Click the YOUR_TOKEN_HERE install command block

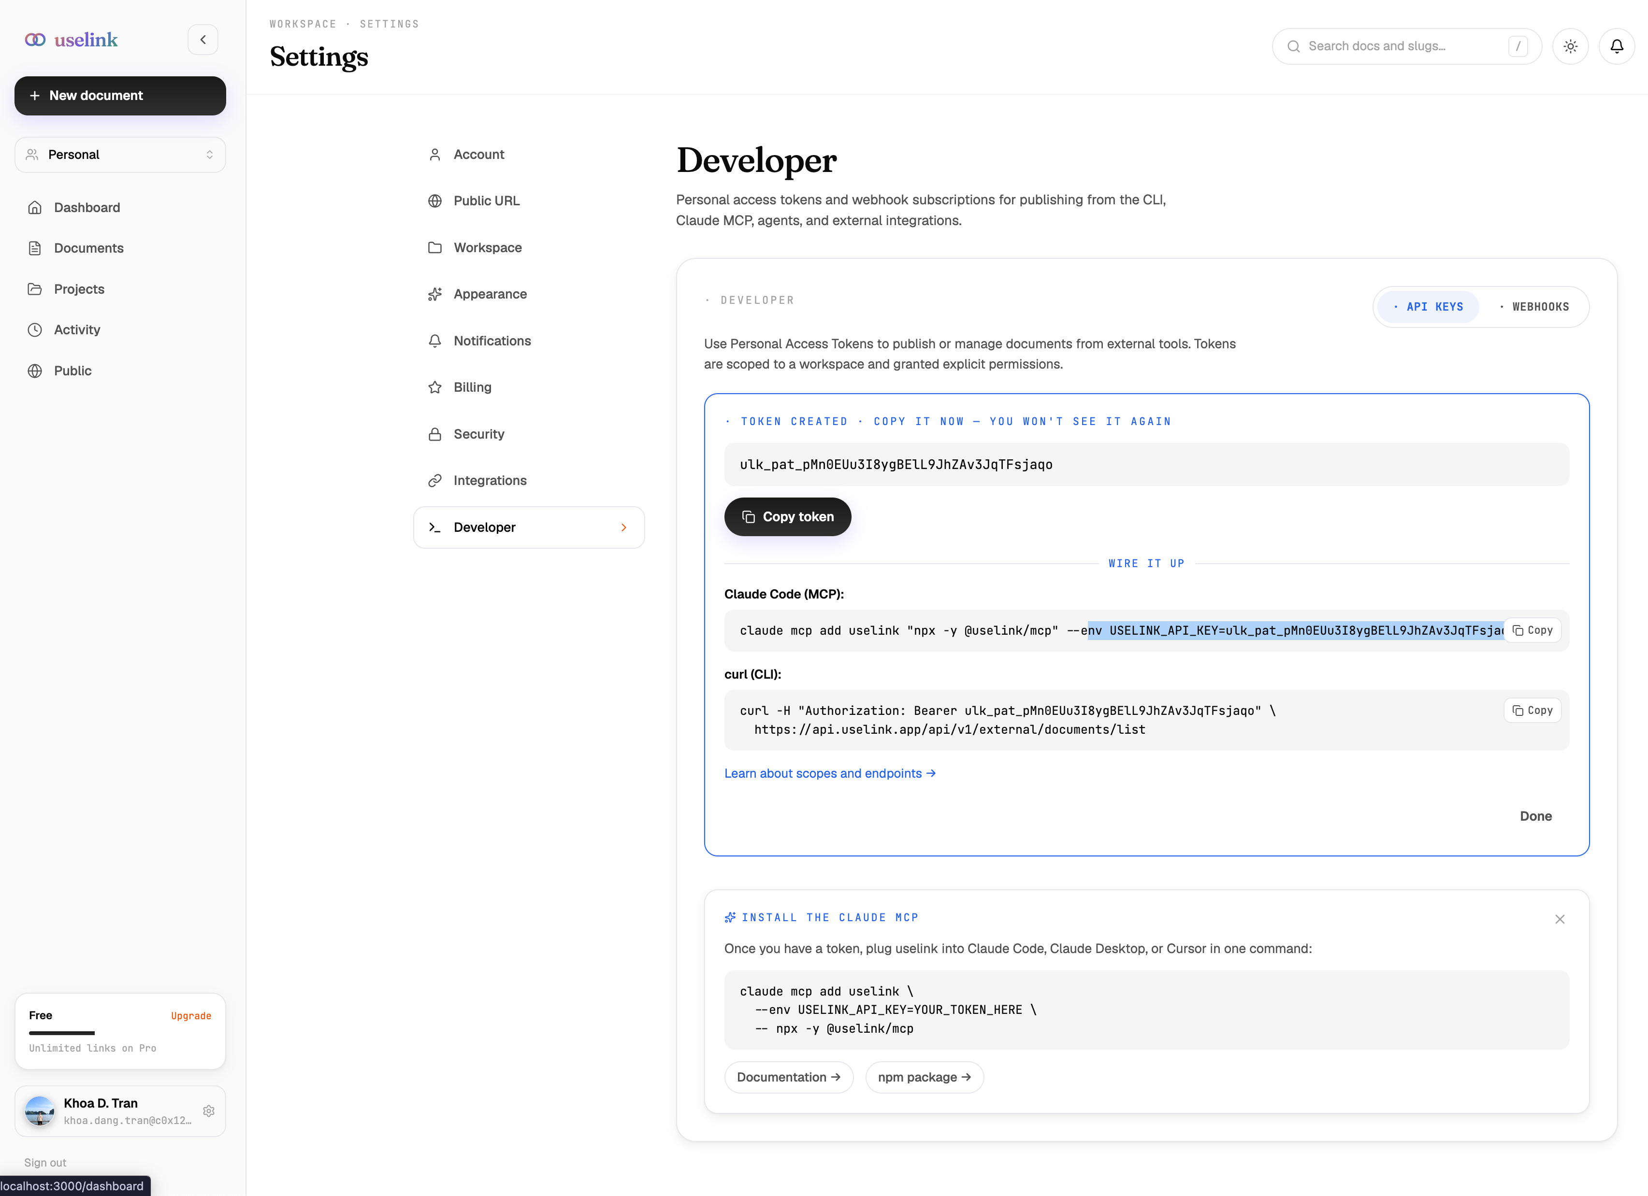(x=1147, y=1010)
